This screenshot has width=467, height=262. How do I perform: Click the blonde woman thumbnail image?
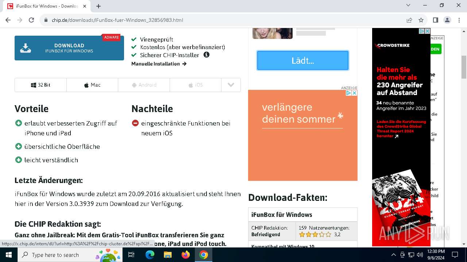click(x=273, y=33)
